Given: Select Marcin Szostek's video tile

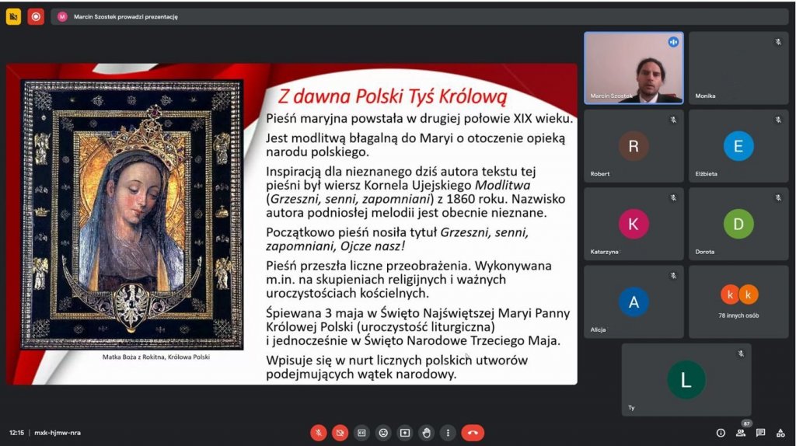Looking at the screenshot, I should pyautogui.click(x=634, y=68).
